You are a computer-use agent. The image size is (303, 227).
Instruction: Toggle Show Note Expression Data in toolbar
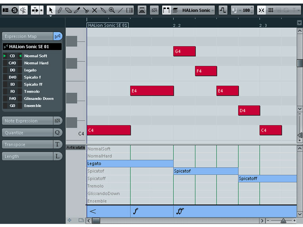[x=154, y=10]
